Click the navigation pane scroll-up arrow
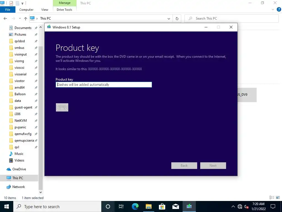The width and height of the screenshot is (282, 212). [x=41, y=27]
